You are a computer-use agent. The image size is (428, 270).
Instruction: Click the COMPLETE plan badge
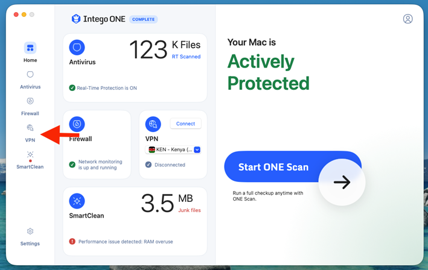(x=143, y=19)
